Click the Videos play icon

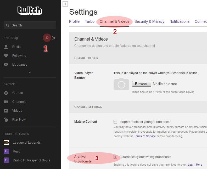point(6,111)
